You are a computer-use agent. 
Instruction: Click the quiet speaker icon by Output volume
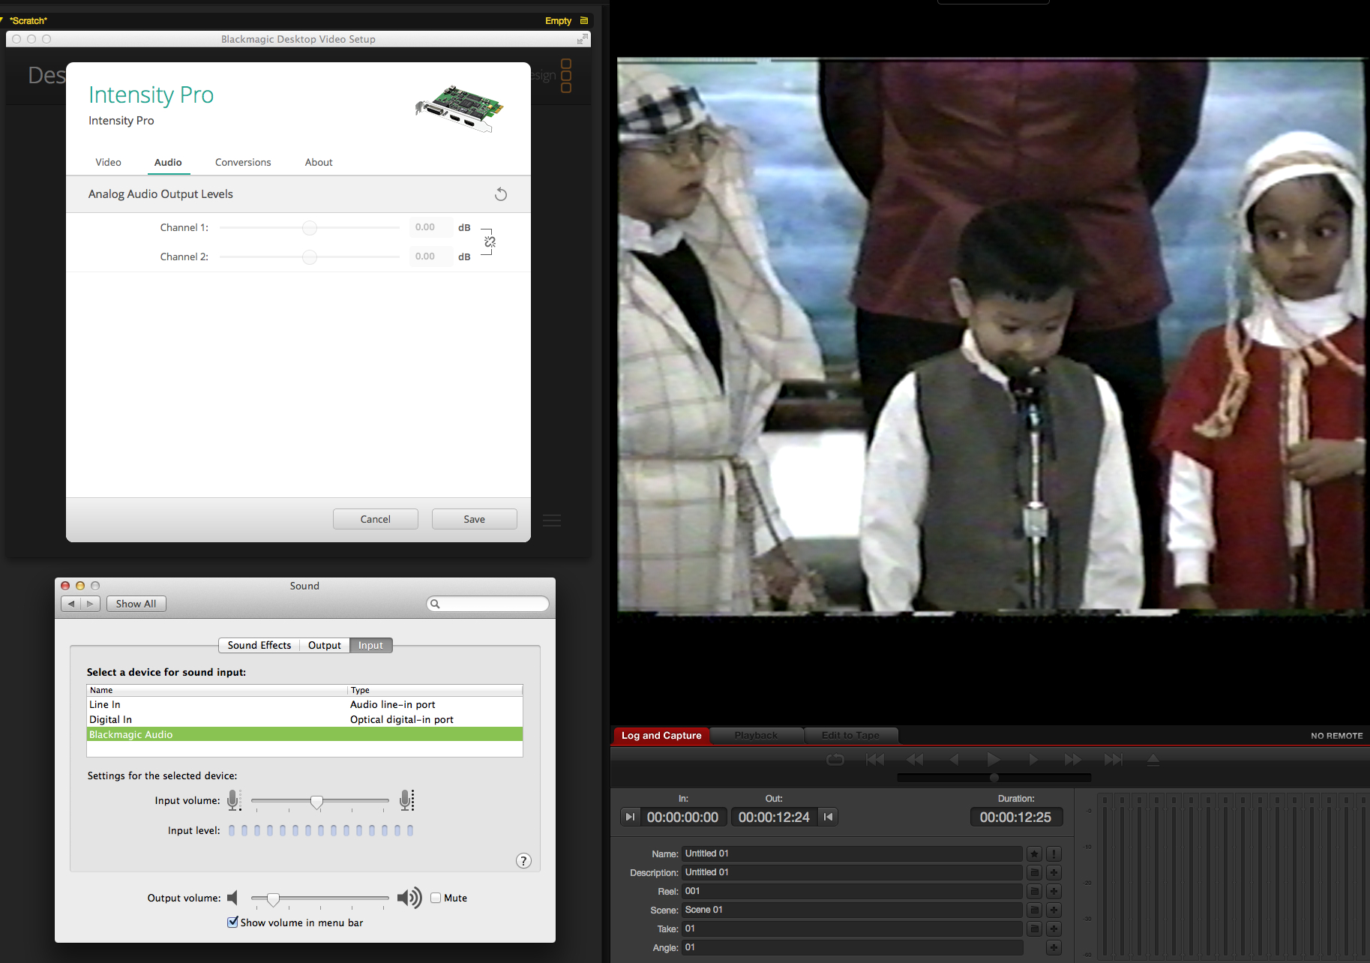(x=232, y=898)
